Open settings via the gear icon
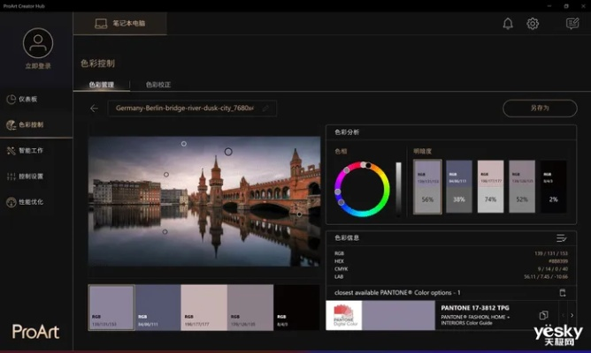 tap(533, 24)
